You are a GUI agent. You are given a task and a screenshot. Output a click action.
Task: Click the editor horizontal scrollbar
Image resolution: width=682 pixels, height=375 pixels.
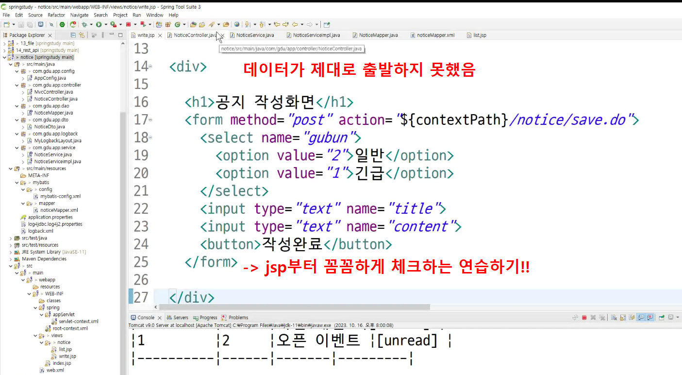294,307
